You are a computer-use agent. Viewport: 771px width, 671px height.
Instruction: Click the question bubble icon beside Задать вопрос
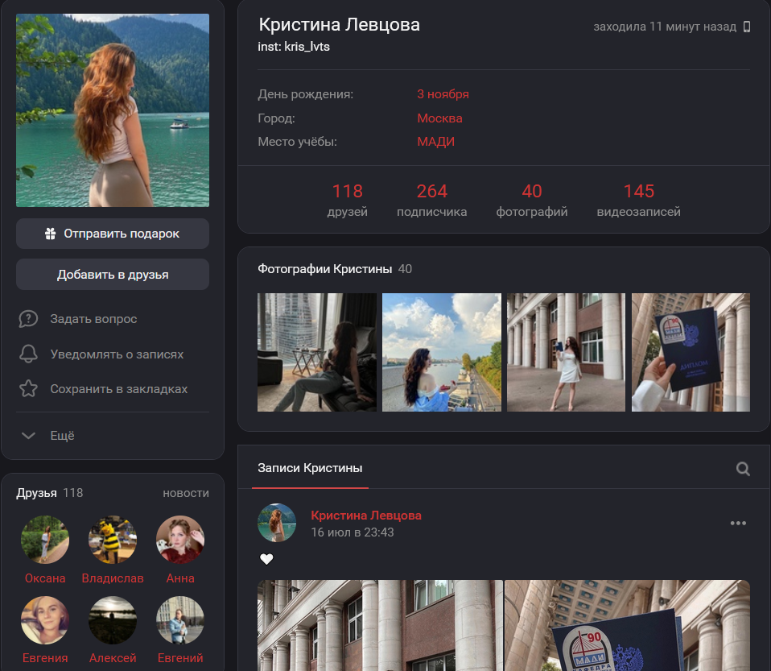[28, 319]
